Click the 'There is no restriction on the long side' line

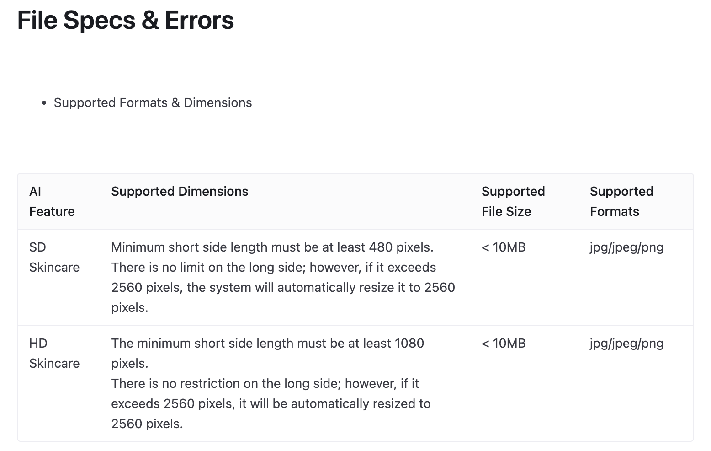click(265, 383)
